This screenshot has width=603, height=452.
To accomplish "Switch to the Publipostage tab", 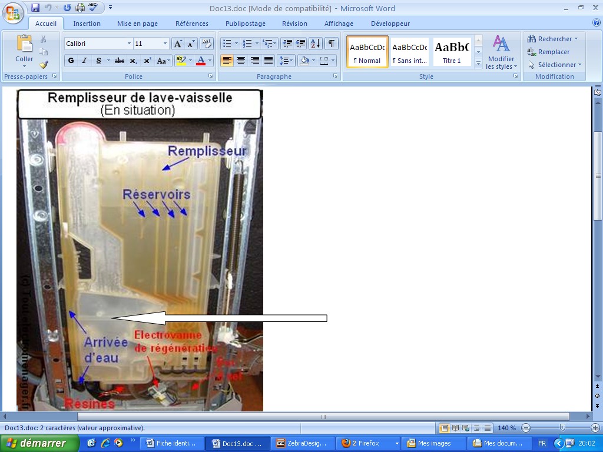I will click(246, 24).
